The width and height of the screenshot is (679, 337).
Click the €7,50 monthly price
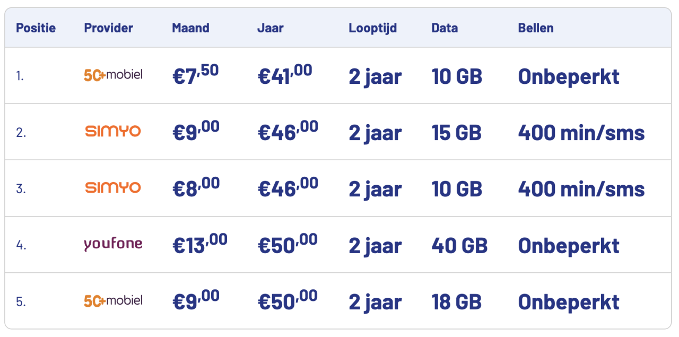(x=195, y=75)
